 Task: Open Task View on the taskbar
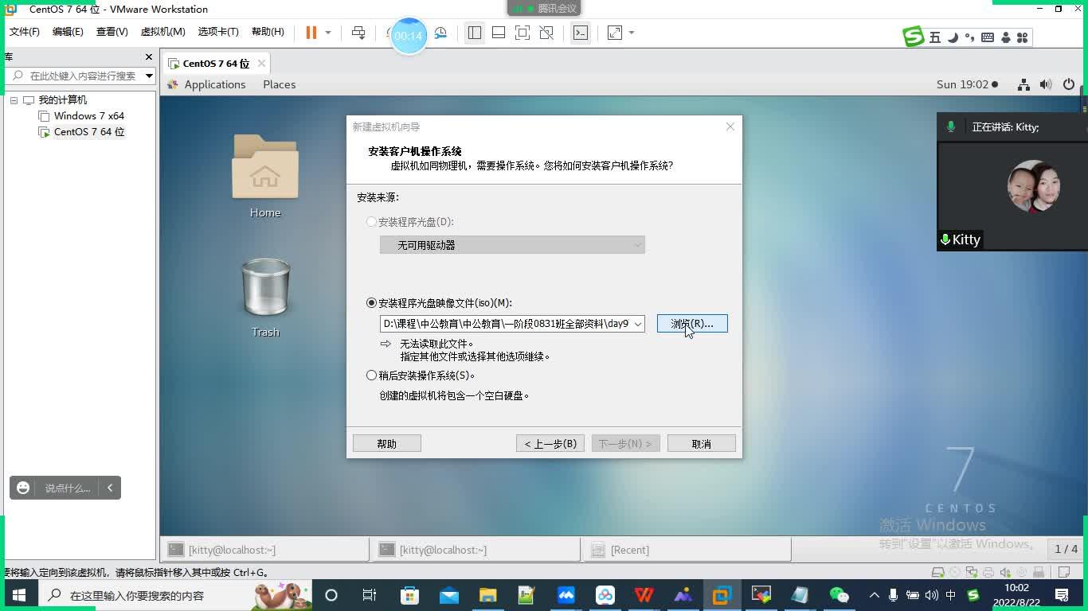coord(370,595)
